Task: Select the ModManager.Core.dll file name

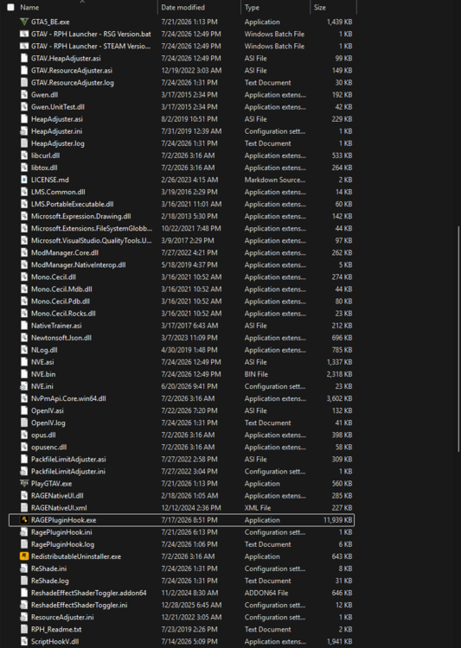Action: [x=65, y=252]
